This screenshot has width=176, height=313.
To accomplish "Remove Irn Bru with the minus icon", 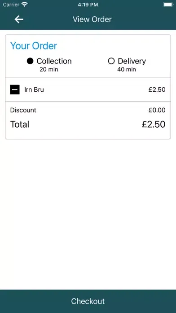I will [15, 89].
